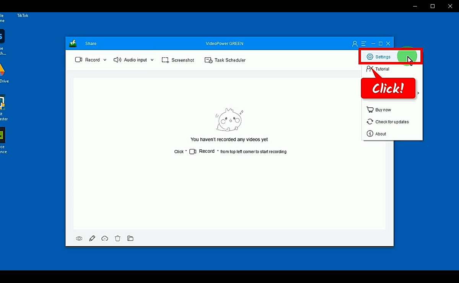Expand the Record dropdown arrow
Screen dimensions: 459x283
coord(104,60)
